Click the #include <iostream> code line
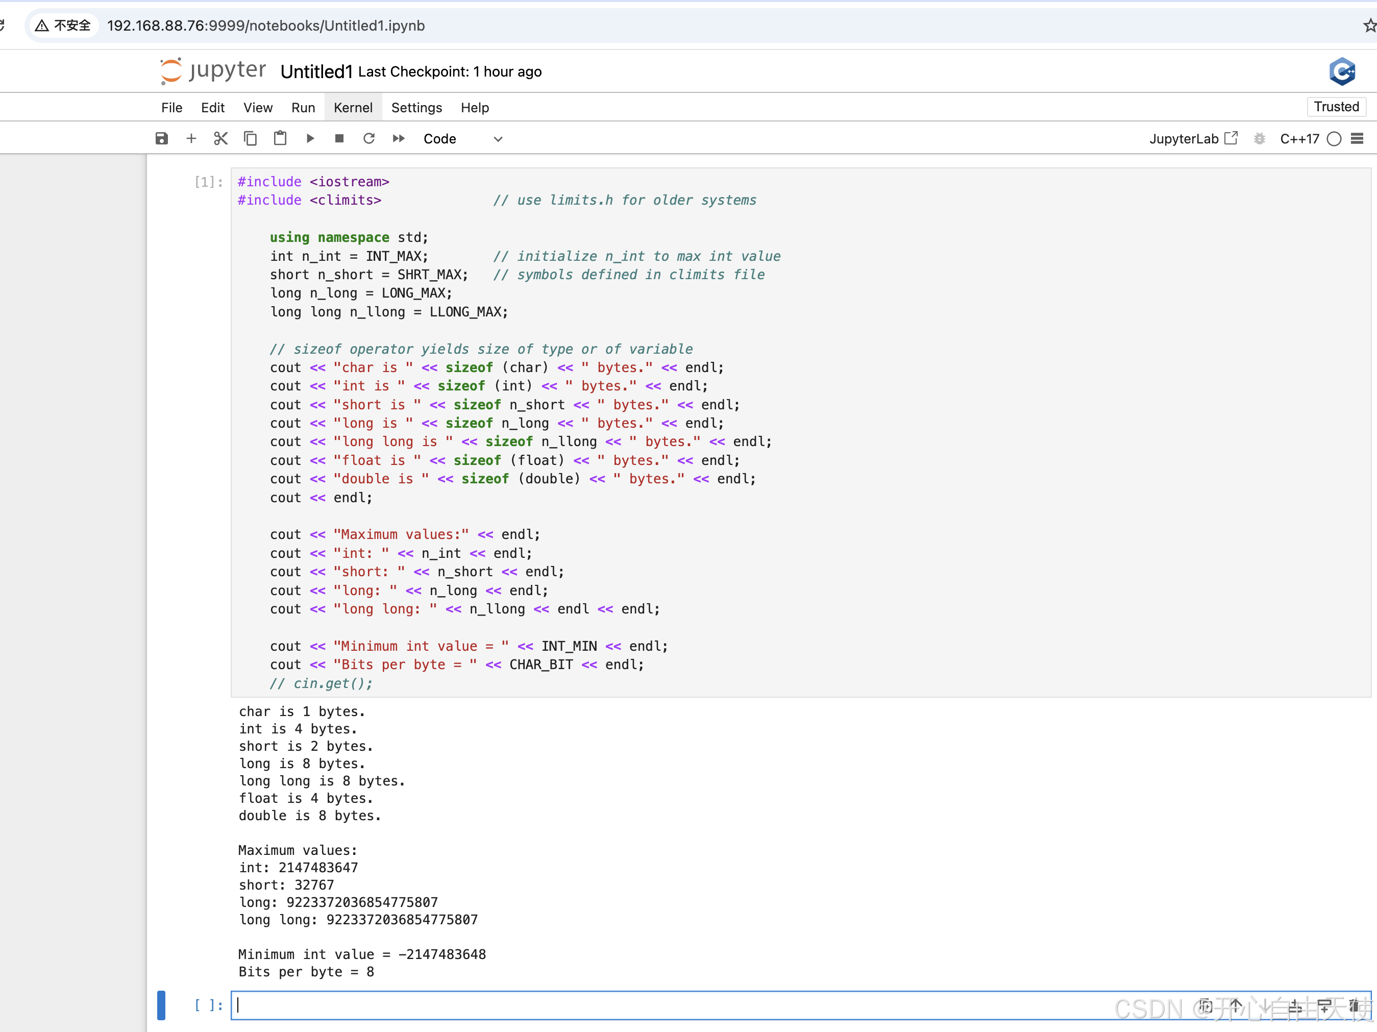Screen dimensions: 1377x1032 313,182
